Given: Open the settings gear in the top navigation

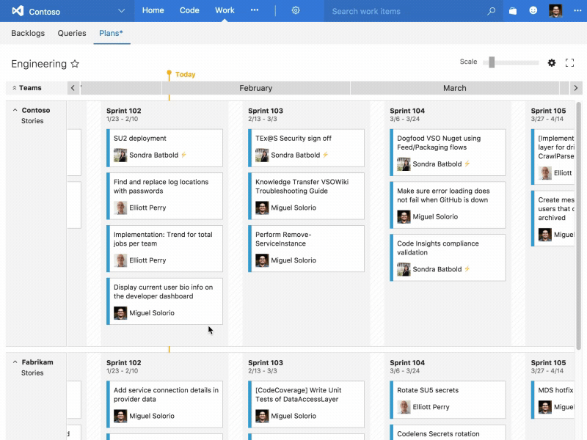Looking at the screenshot, I should click(296, 11).
